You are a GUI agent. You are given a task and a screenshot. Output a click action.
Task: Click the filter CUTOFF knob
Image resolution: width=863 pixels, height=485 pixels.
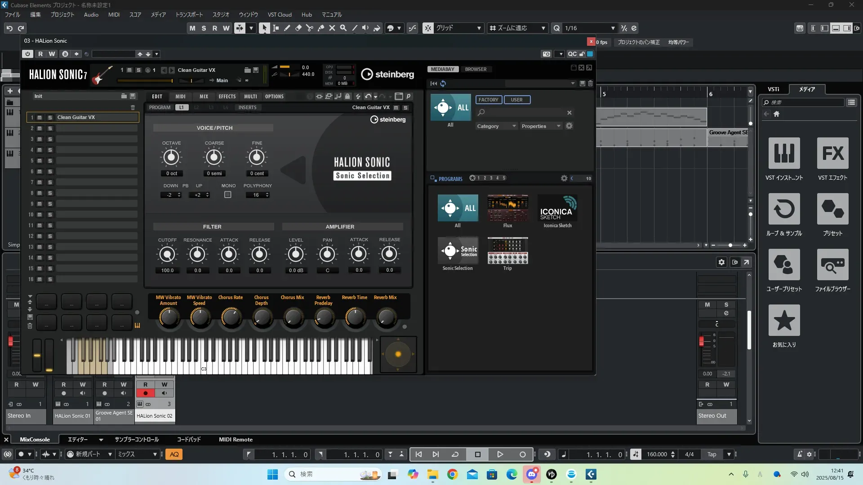[x=167, y=255]
